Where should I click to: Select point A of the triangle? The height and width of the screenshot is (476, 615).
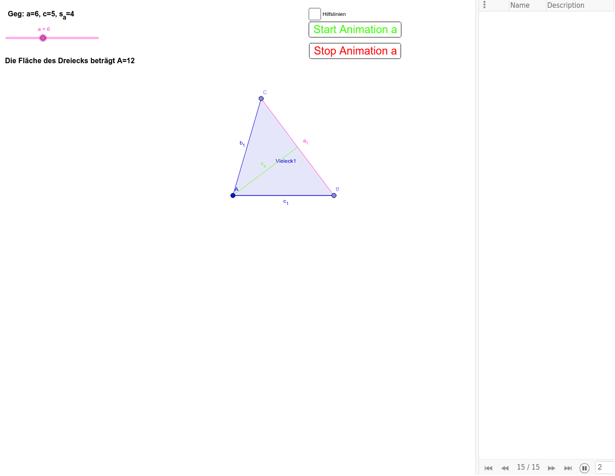[x=233, y=195]
